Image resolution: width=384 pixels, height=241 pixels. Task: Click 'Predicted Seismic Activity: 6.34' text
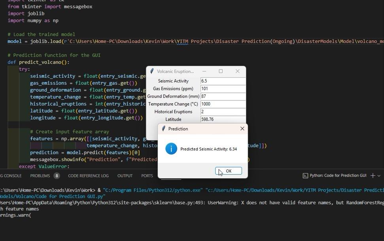(x=208, y=149)
